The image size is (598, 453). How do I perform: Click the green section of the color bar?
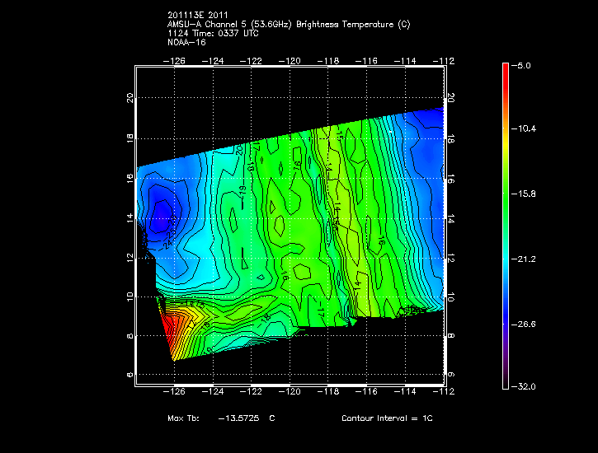(506, 194)
